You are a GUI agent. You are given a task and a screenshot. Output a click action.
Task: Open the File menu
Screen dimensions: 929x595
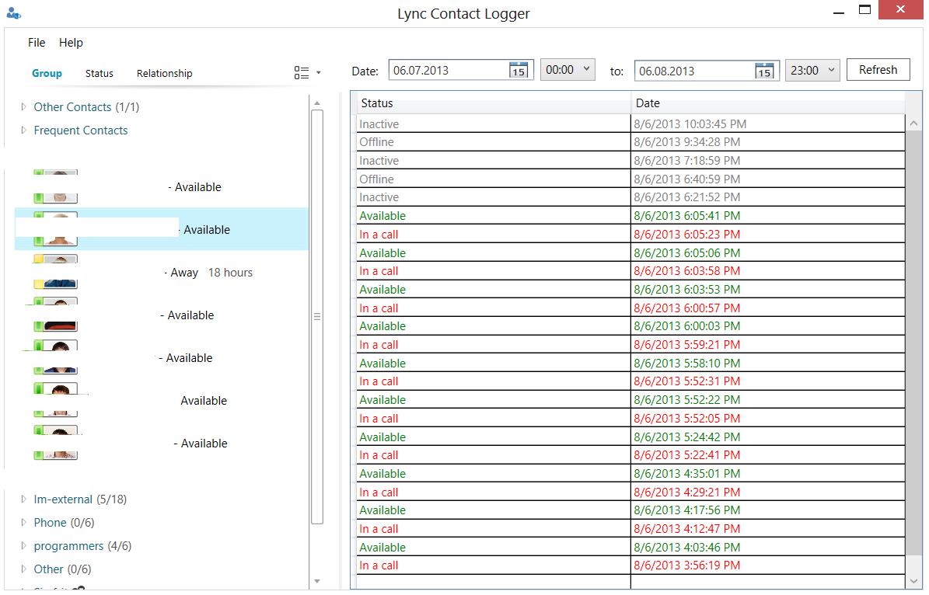click(36, 43)
